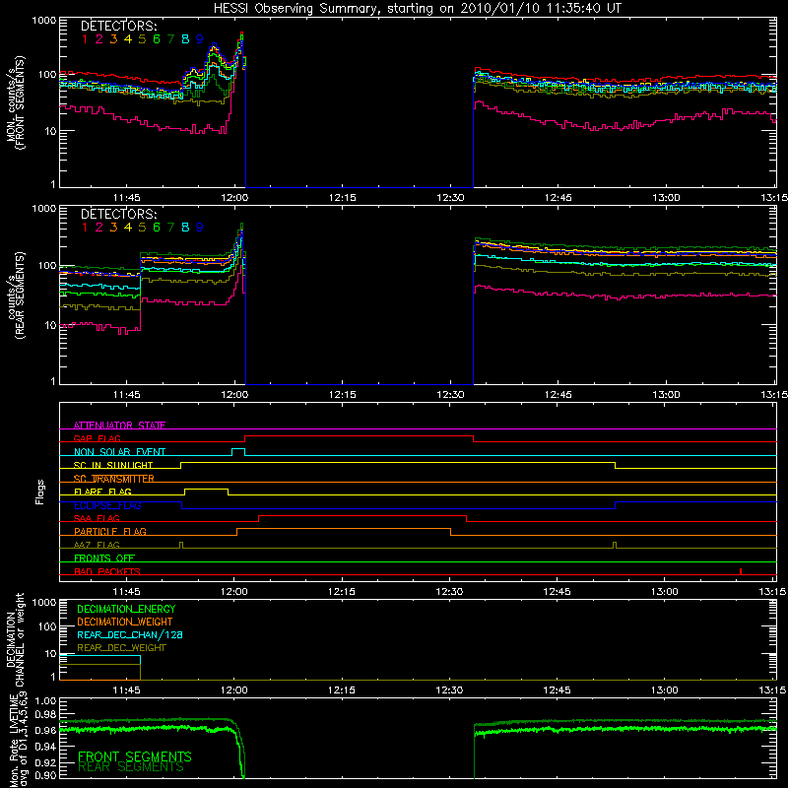Screen dimensions: 788x788
Task: Select olive detector 5 in rear segments legend
Action: pos(142,228)
